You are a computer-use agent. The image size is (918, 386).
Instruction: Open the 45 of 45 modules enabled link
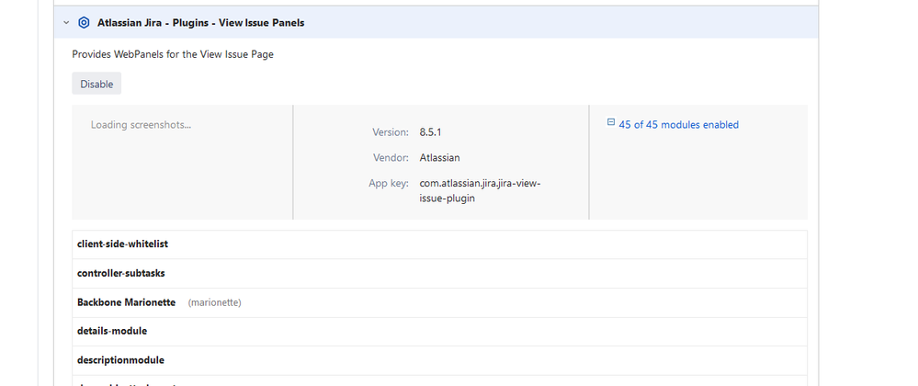678,125
